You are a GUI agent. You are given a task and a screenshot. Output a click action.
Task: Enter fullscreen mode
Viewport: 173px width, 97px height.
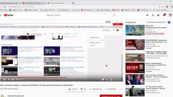click(x=119, y=79)
